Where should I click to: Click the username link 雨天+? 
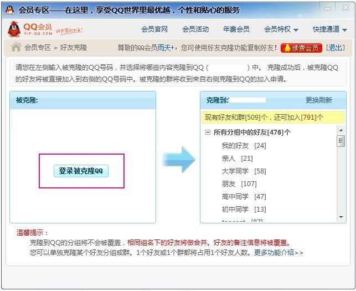pos(166,48)
